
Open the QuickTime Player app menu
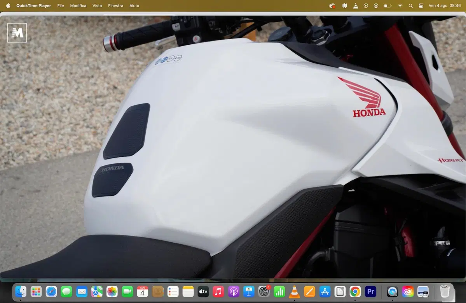tap(33, 6)
